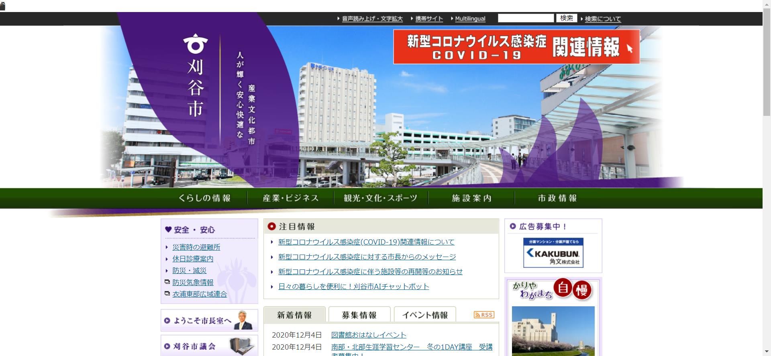Image resolution: width=771 pixels, height=356 pixels.
Task: Click the 安全・安心 heading
Action: point(194,230)
